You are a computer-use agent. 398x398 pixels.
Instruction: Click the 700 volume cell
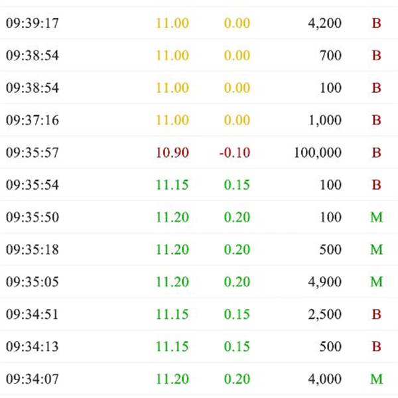pos(331,56)
